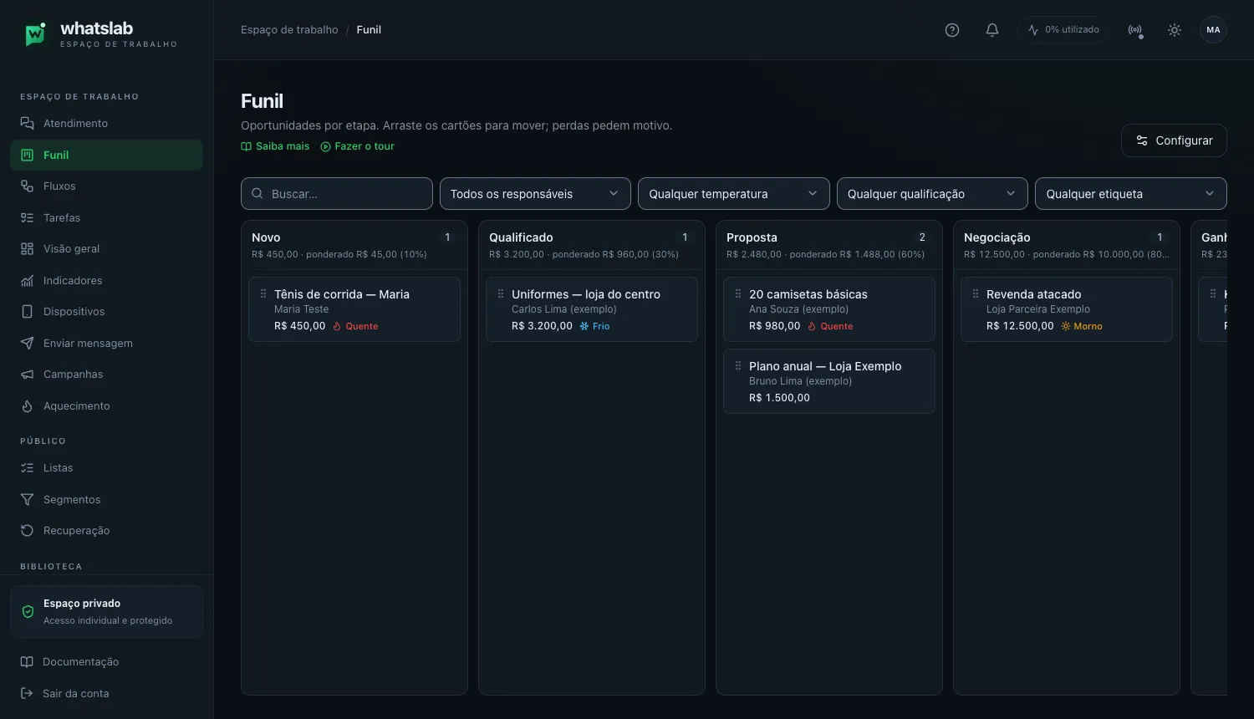Click the whatslab logo icon

(35, 34)
